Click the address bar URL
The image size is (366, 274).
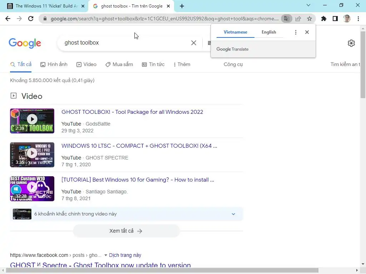point(164,19)
